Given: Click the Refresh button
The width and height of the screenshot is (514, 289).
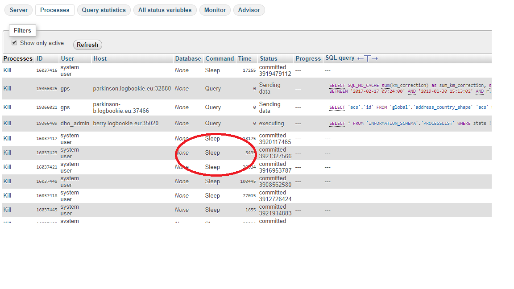Looking at the screenshot, I should 87,45.
